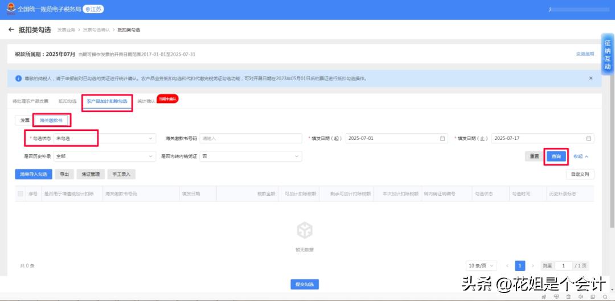The image size is (615, 301).
Task: Click the 本次加计扣除税额 column header
Action: 401,193
